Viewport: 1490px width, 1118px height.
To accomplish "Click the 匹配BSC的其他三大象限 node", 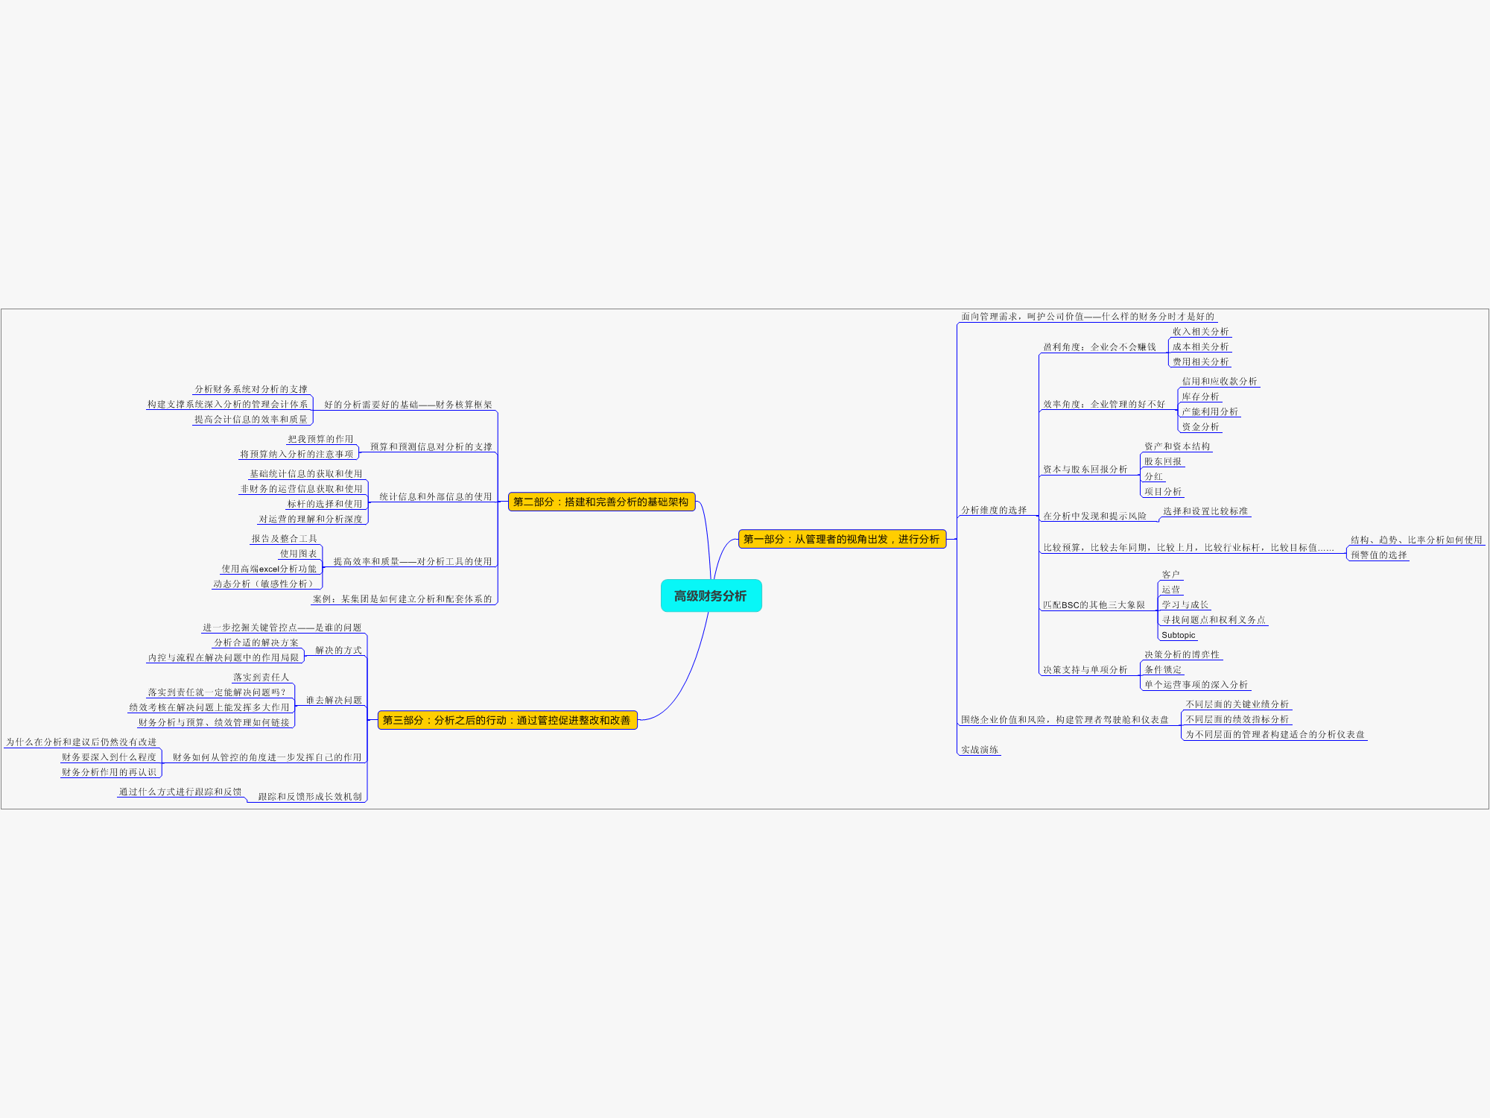I will tap(1094, 605).
